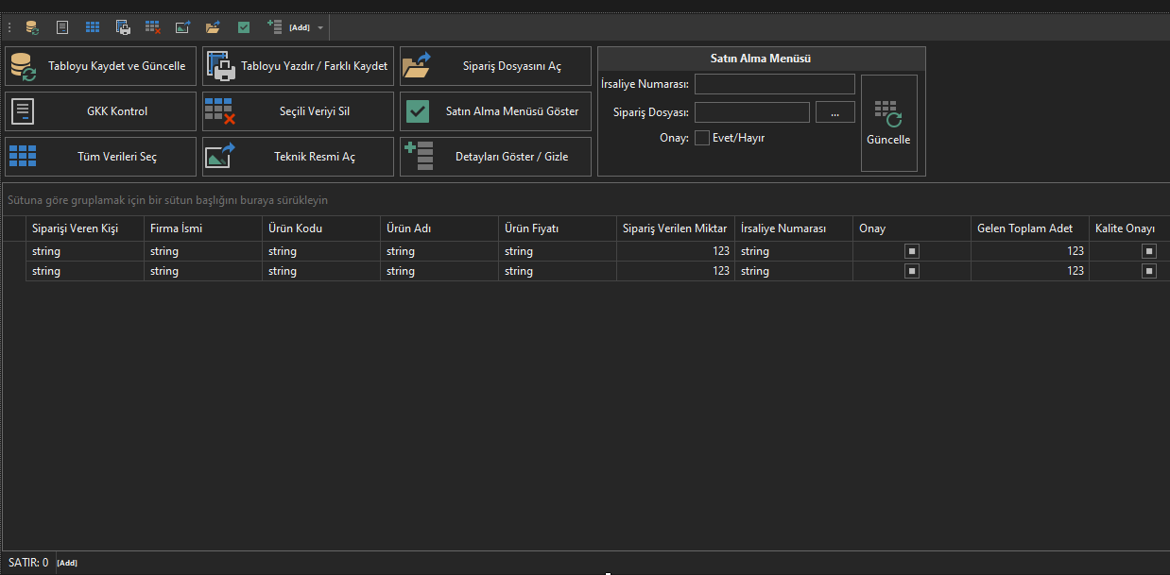Click small printer icon in top toolbar
Screen dimensions: 1170x575
pos(123,27)
